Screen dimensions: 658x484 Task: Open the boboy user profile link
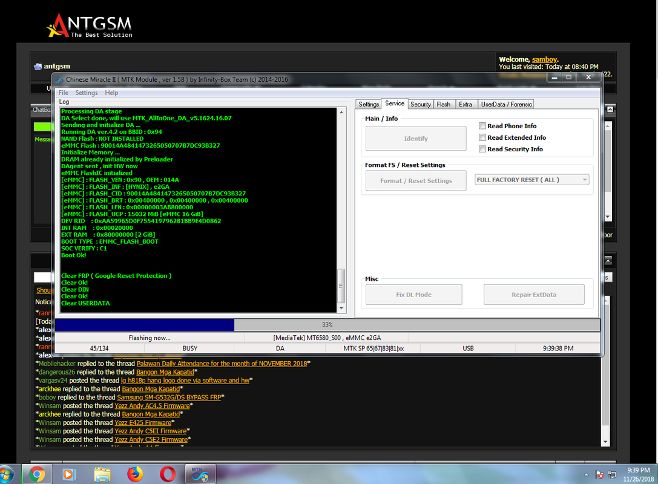[x=47, y=397]
